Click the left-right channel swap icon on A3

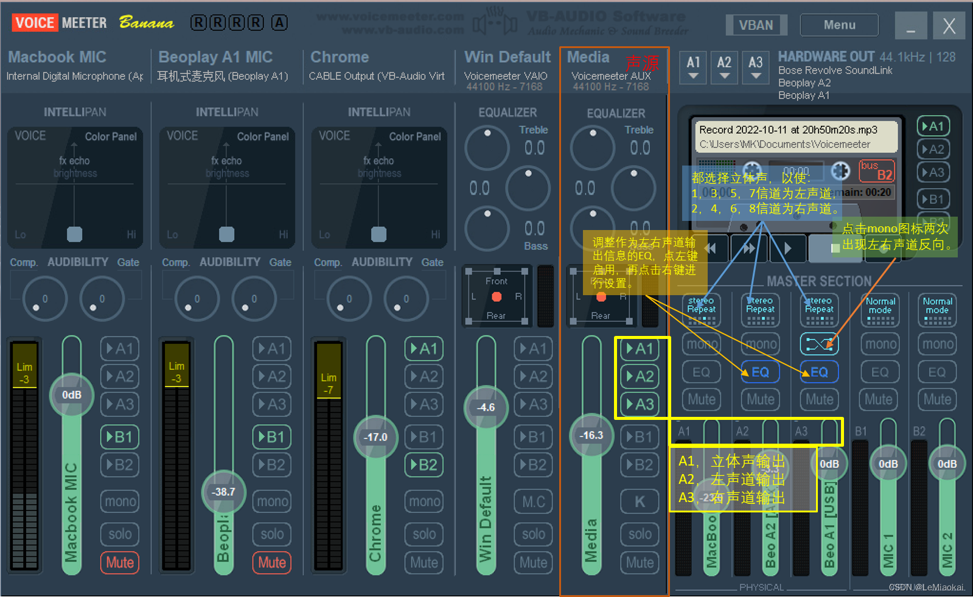pyautogui.click(x=819, y=344)
